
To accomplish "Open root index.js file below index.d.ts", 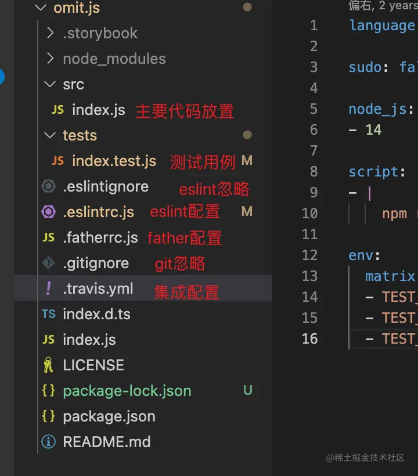I will point(89,340).
